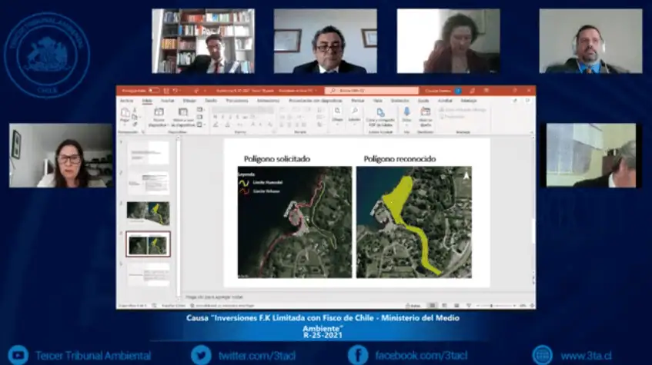Viewport: 652px width, 365px height.
Task: Click the Edición search icon in ribbon
Action: click(354, 111)
